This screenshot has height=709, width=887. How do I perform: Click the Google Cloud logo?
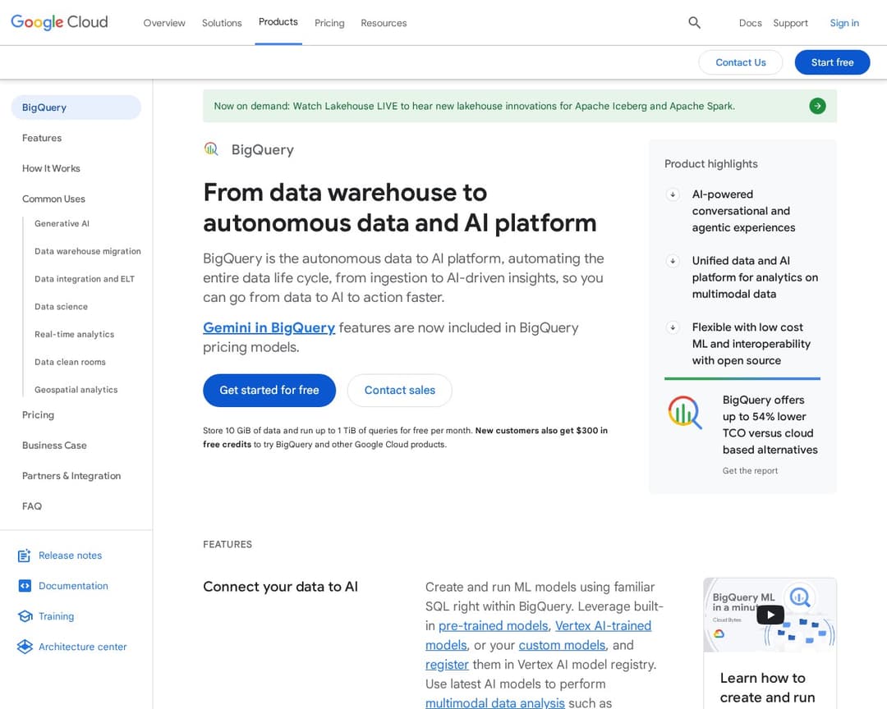[x=59, y=22]
